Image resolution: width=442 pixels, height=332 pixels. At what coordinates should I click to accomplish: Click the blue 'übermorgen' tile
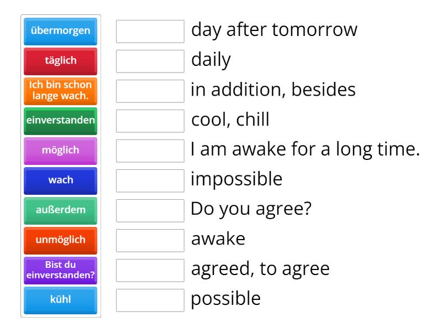coord(61,31)
